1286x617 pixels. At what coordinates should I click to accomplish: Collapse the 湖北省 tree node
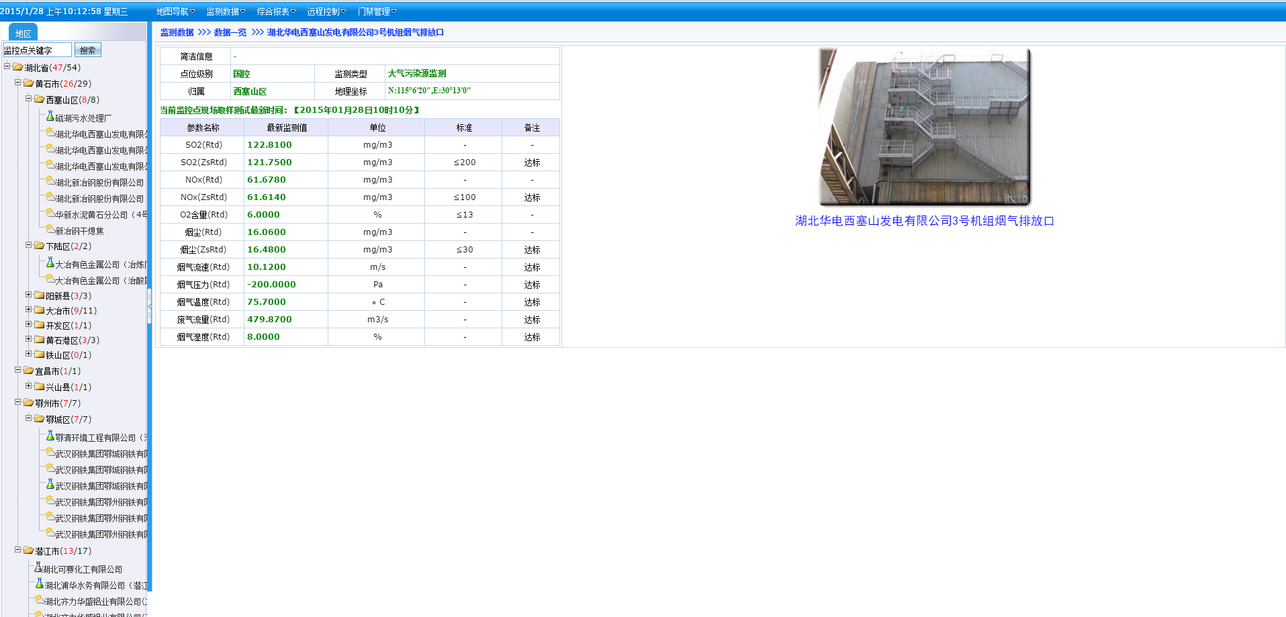point(7,66)
